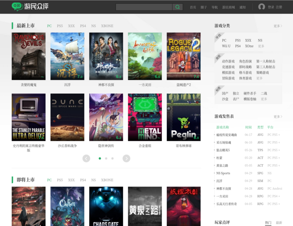Viewport: 293px width, 226px height.
Task: Click inside the search input box
Action: 144,7
